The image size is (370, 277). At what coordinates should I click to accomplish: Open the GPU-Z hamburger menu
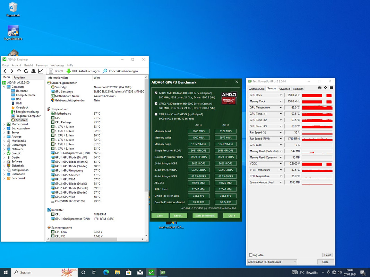(332, 87)
